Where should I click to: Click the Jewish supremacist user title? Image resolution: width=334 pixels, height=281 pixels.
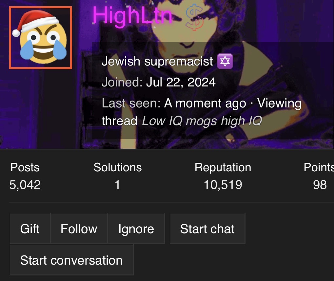(157, 62)
